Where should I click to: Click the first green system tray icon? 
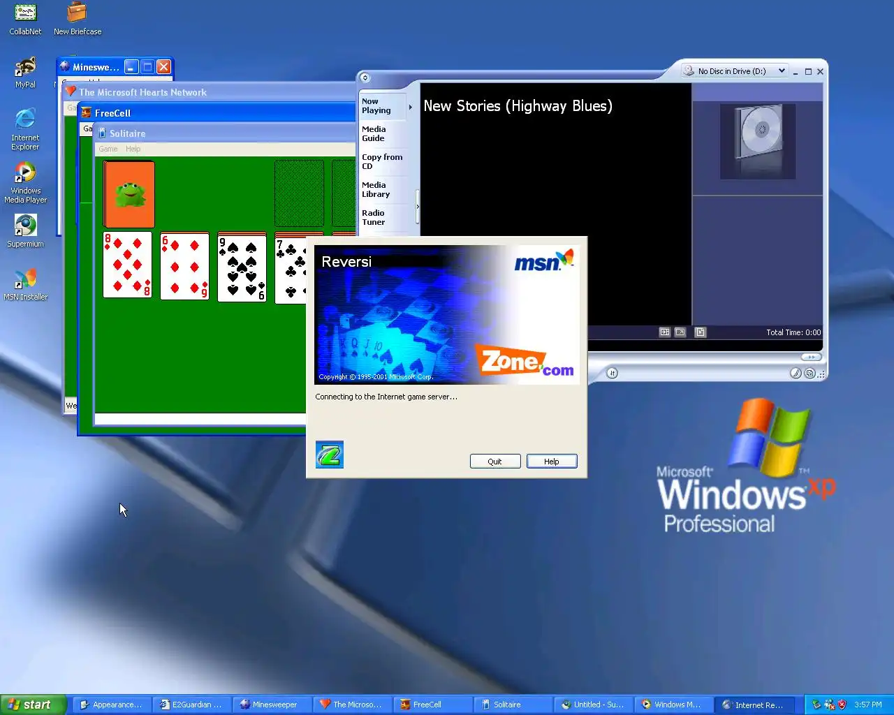coord(816,705)
